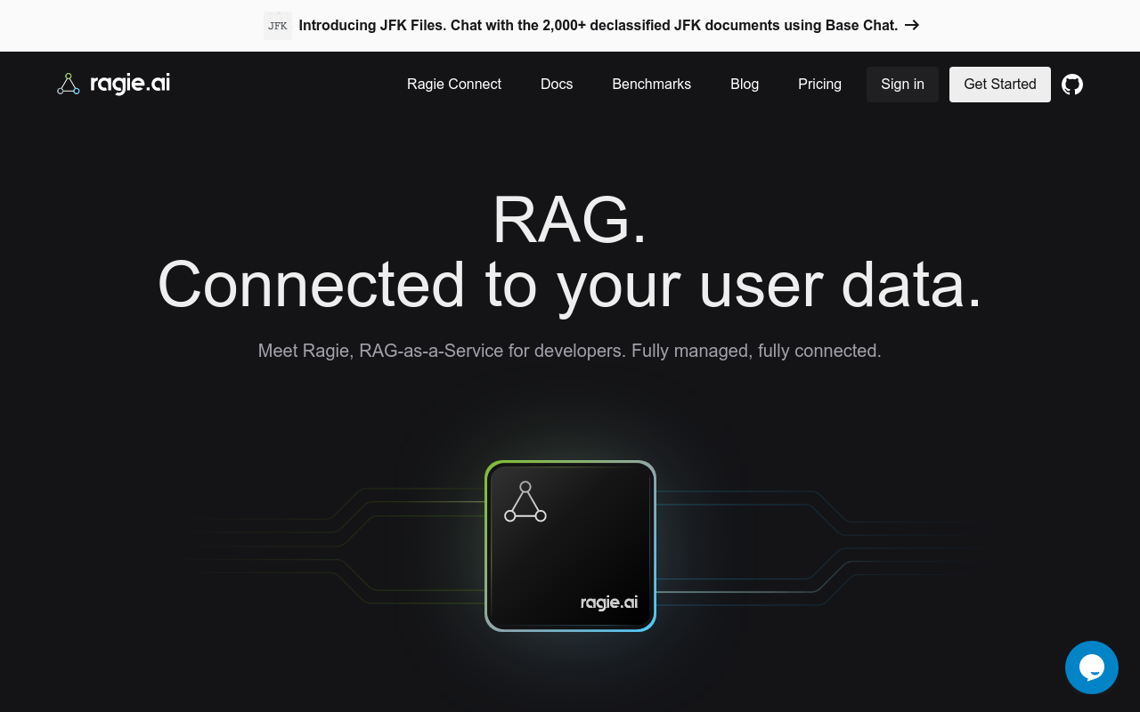Viewport: 1140px width, 712px height.
Task: Click the ragie.ai logo in the header
Action: coord(114,84)
